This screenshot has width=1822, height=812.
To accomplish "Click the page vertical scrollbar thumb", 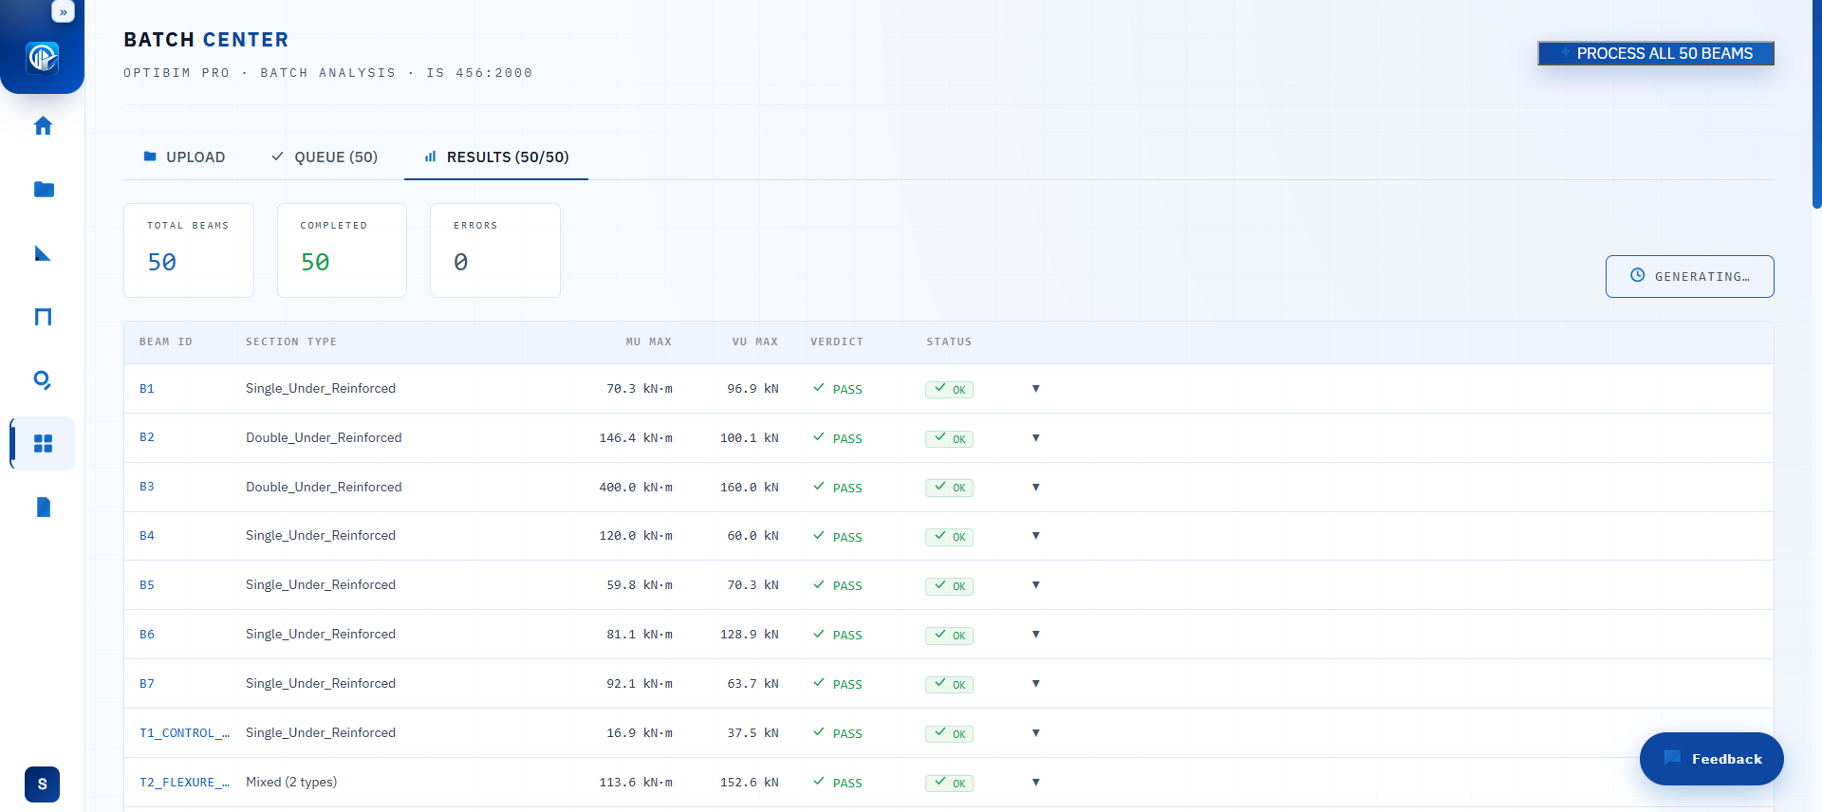I will (1817, 104).
